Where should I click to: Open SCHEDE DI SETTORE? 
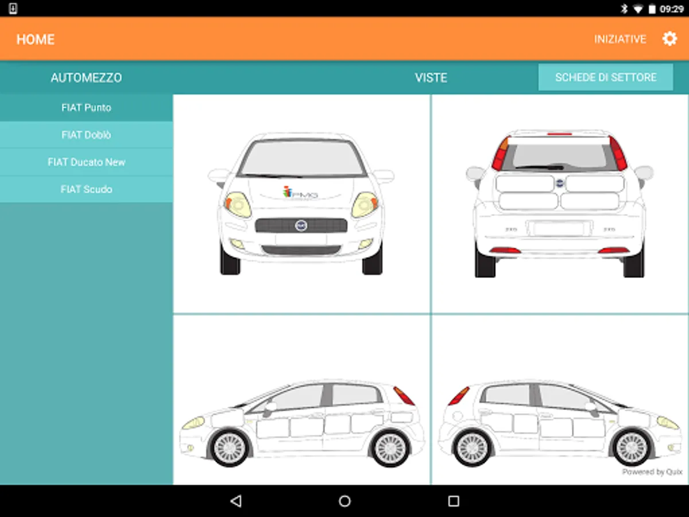click(x=606, y=77)
